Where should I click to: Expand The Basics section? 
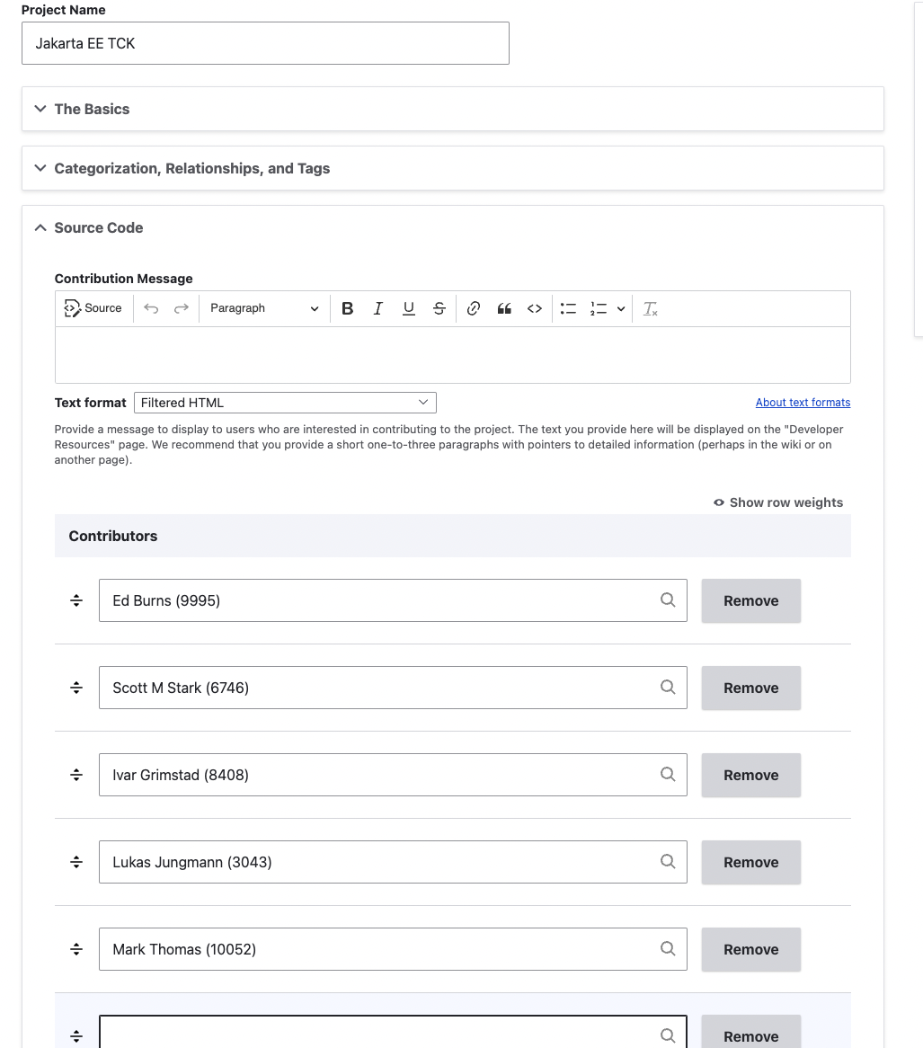click(x=92, y=109)
